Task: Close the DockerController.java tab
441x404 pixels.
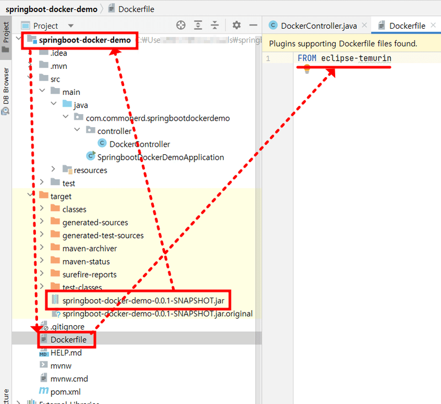Action: point(364,25)
